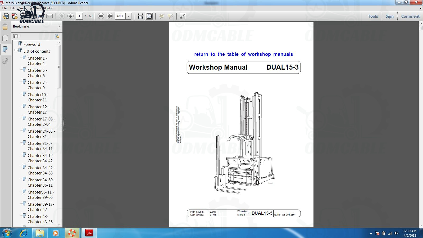
Task: Open bookmark Chapter 5 - Chapter 6
Action: 38,73
